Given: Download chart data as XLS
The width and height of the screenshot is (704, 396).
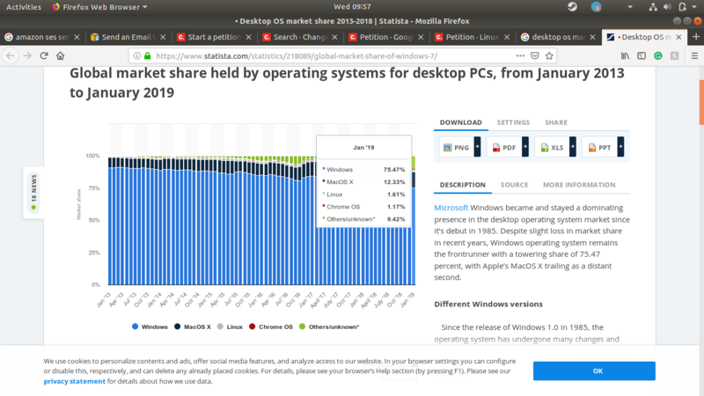Looking at the screenshot, I should [x=552, y=147].
